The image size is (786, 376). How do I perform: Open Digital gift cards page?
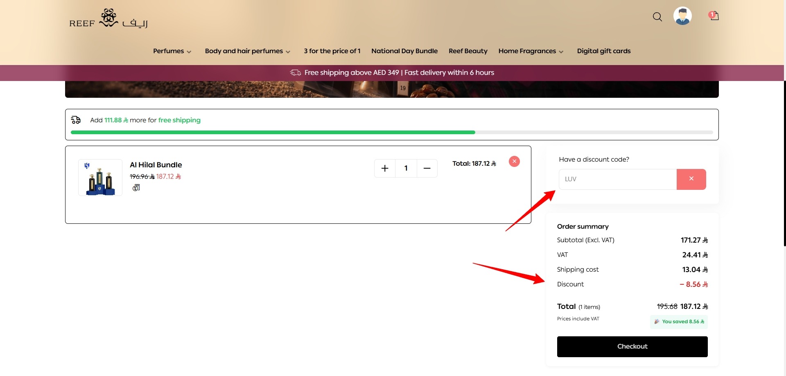tap(604, 51)
